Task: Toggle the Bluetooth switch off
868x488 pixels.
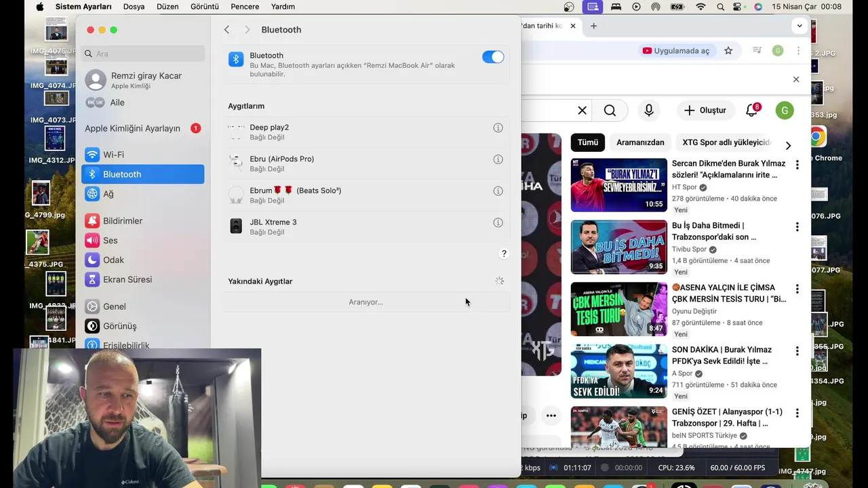Action: click(493, 57)
